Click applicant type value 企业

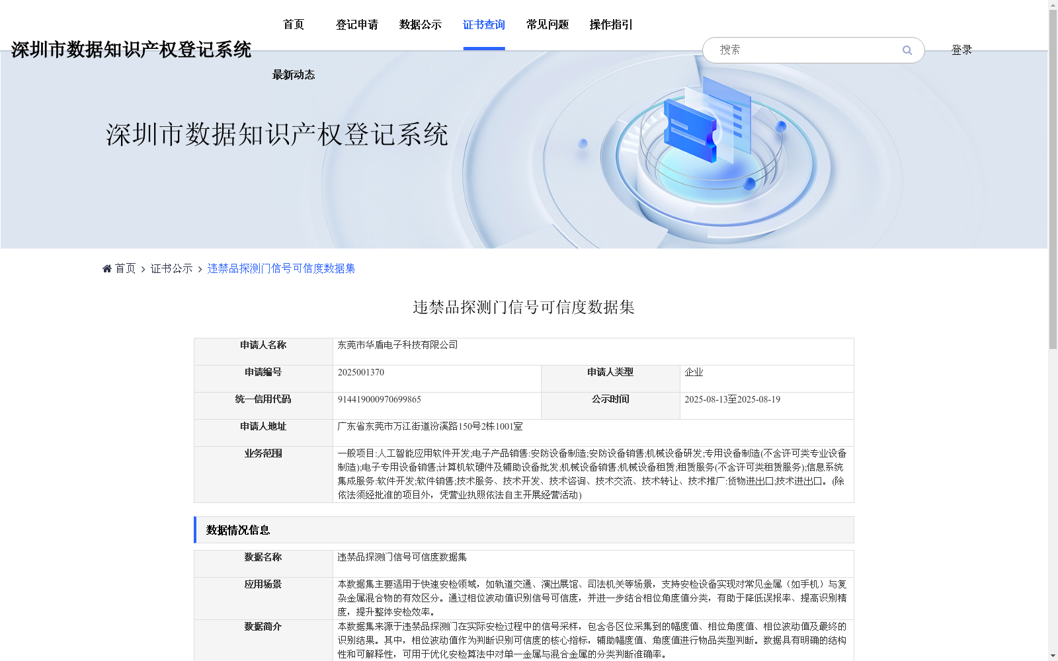[694, 372]
